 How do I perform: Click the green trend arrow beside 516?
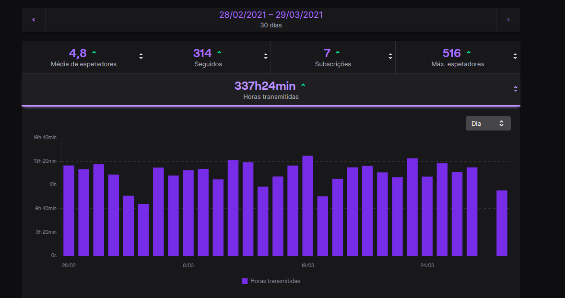click(x=469, y=53)
